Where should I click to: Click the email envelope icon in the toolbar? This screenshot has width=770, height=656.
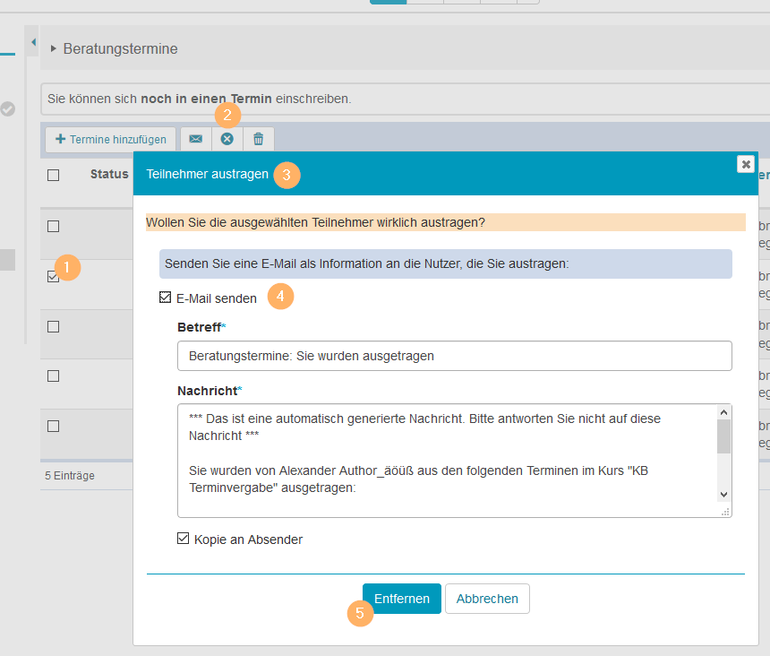pos(195,139)
